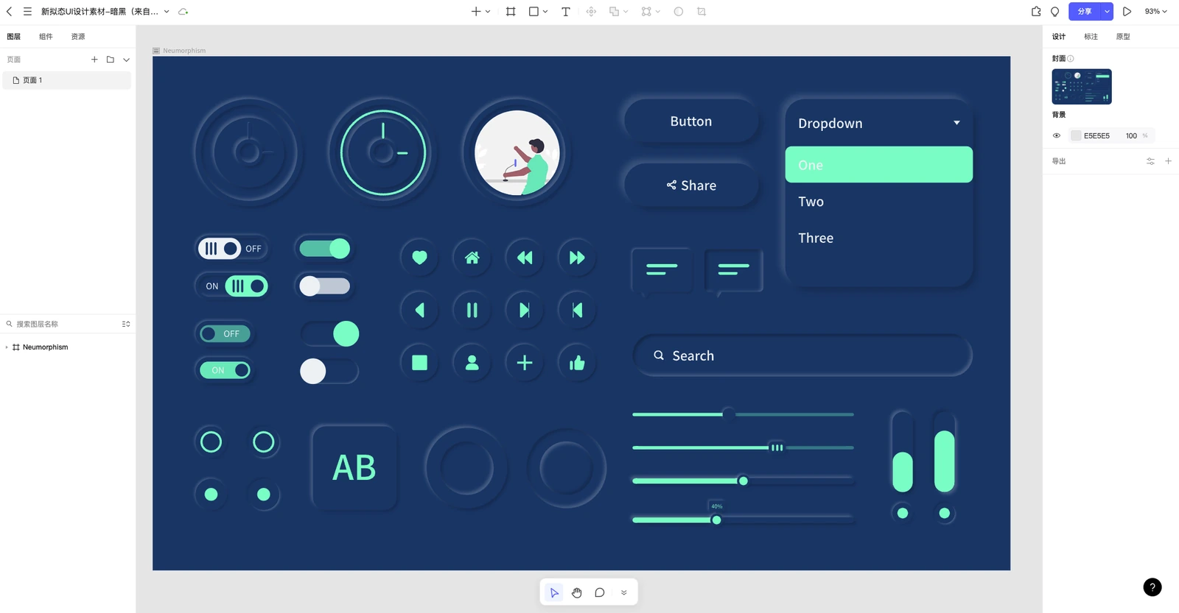Add a new page with plus icon
Image resolution: width=1179 pixels, height=613 pixels.
(x=94, y=60)
